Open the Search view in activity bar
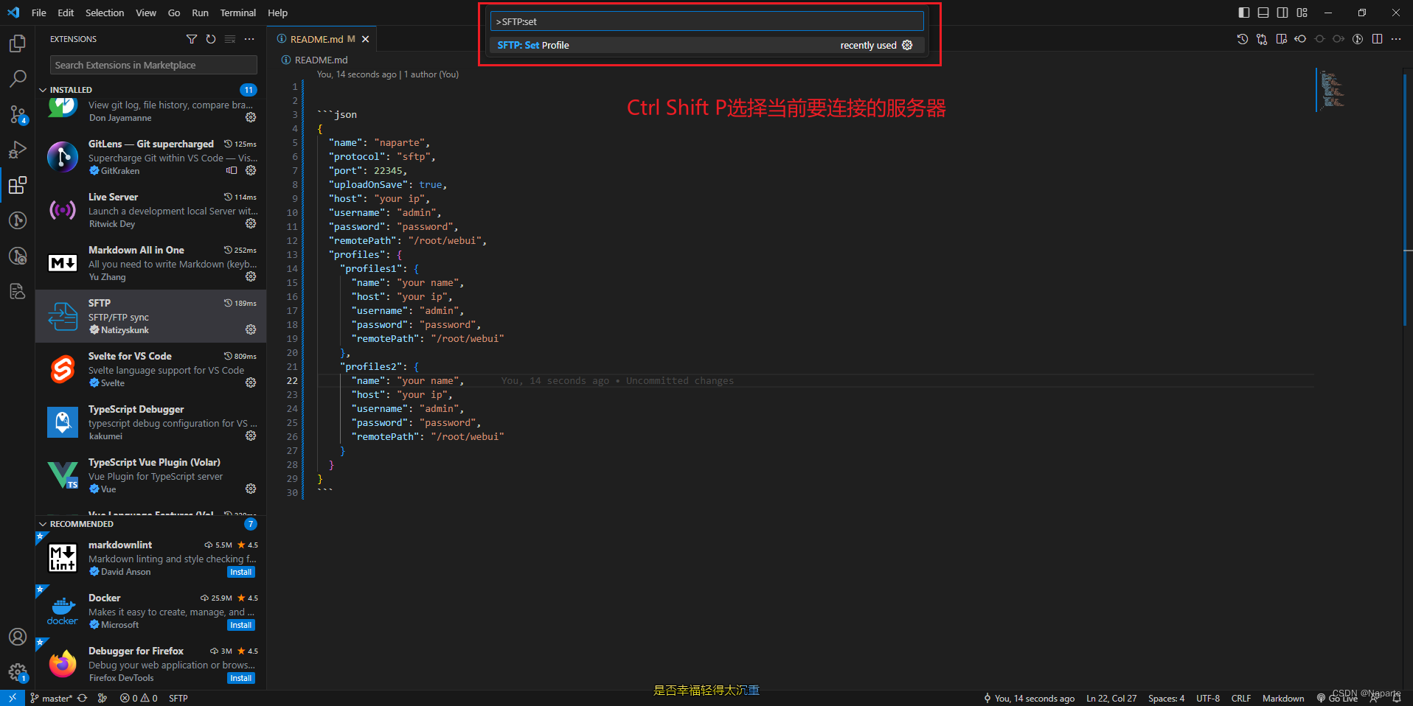 (x=17, y=78)
